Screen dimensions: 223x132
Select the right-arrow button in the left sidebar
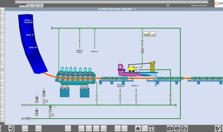3,70
